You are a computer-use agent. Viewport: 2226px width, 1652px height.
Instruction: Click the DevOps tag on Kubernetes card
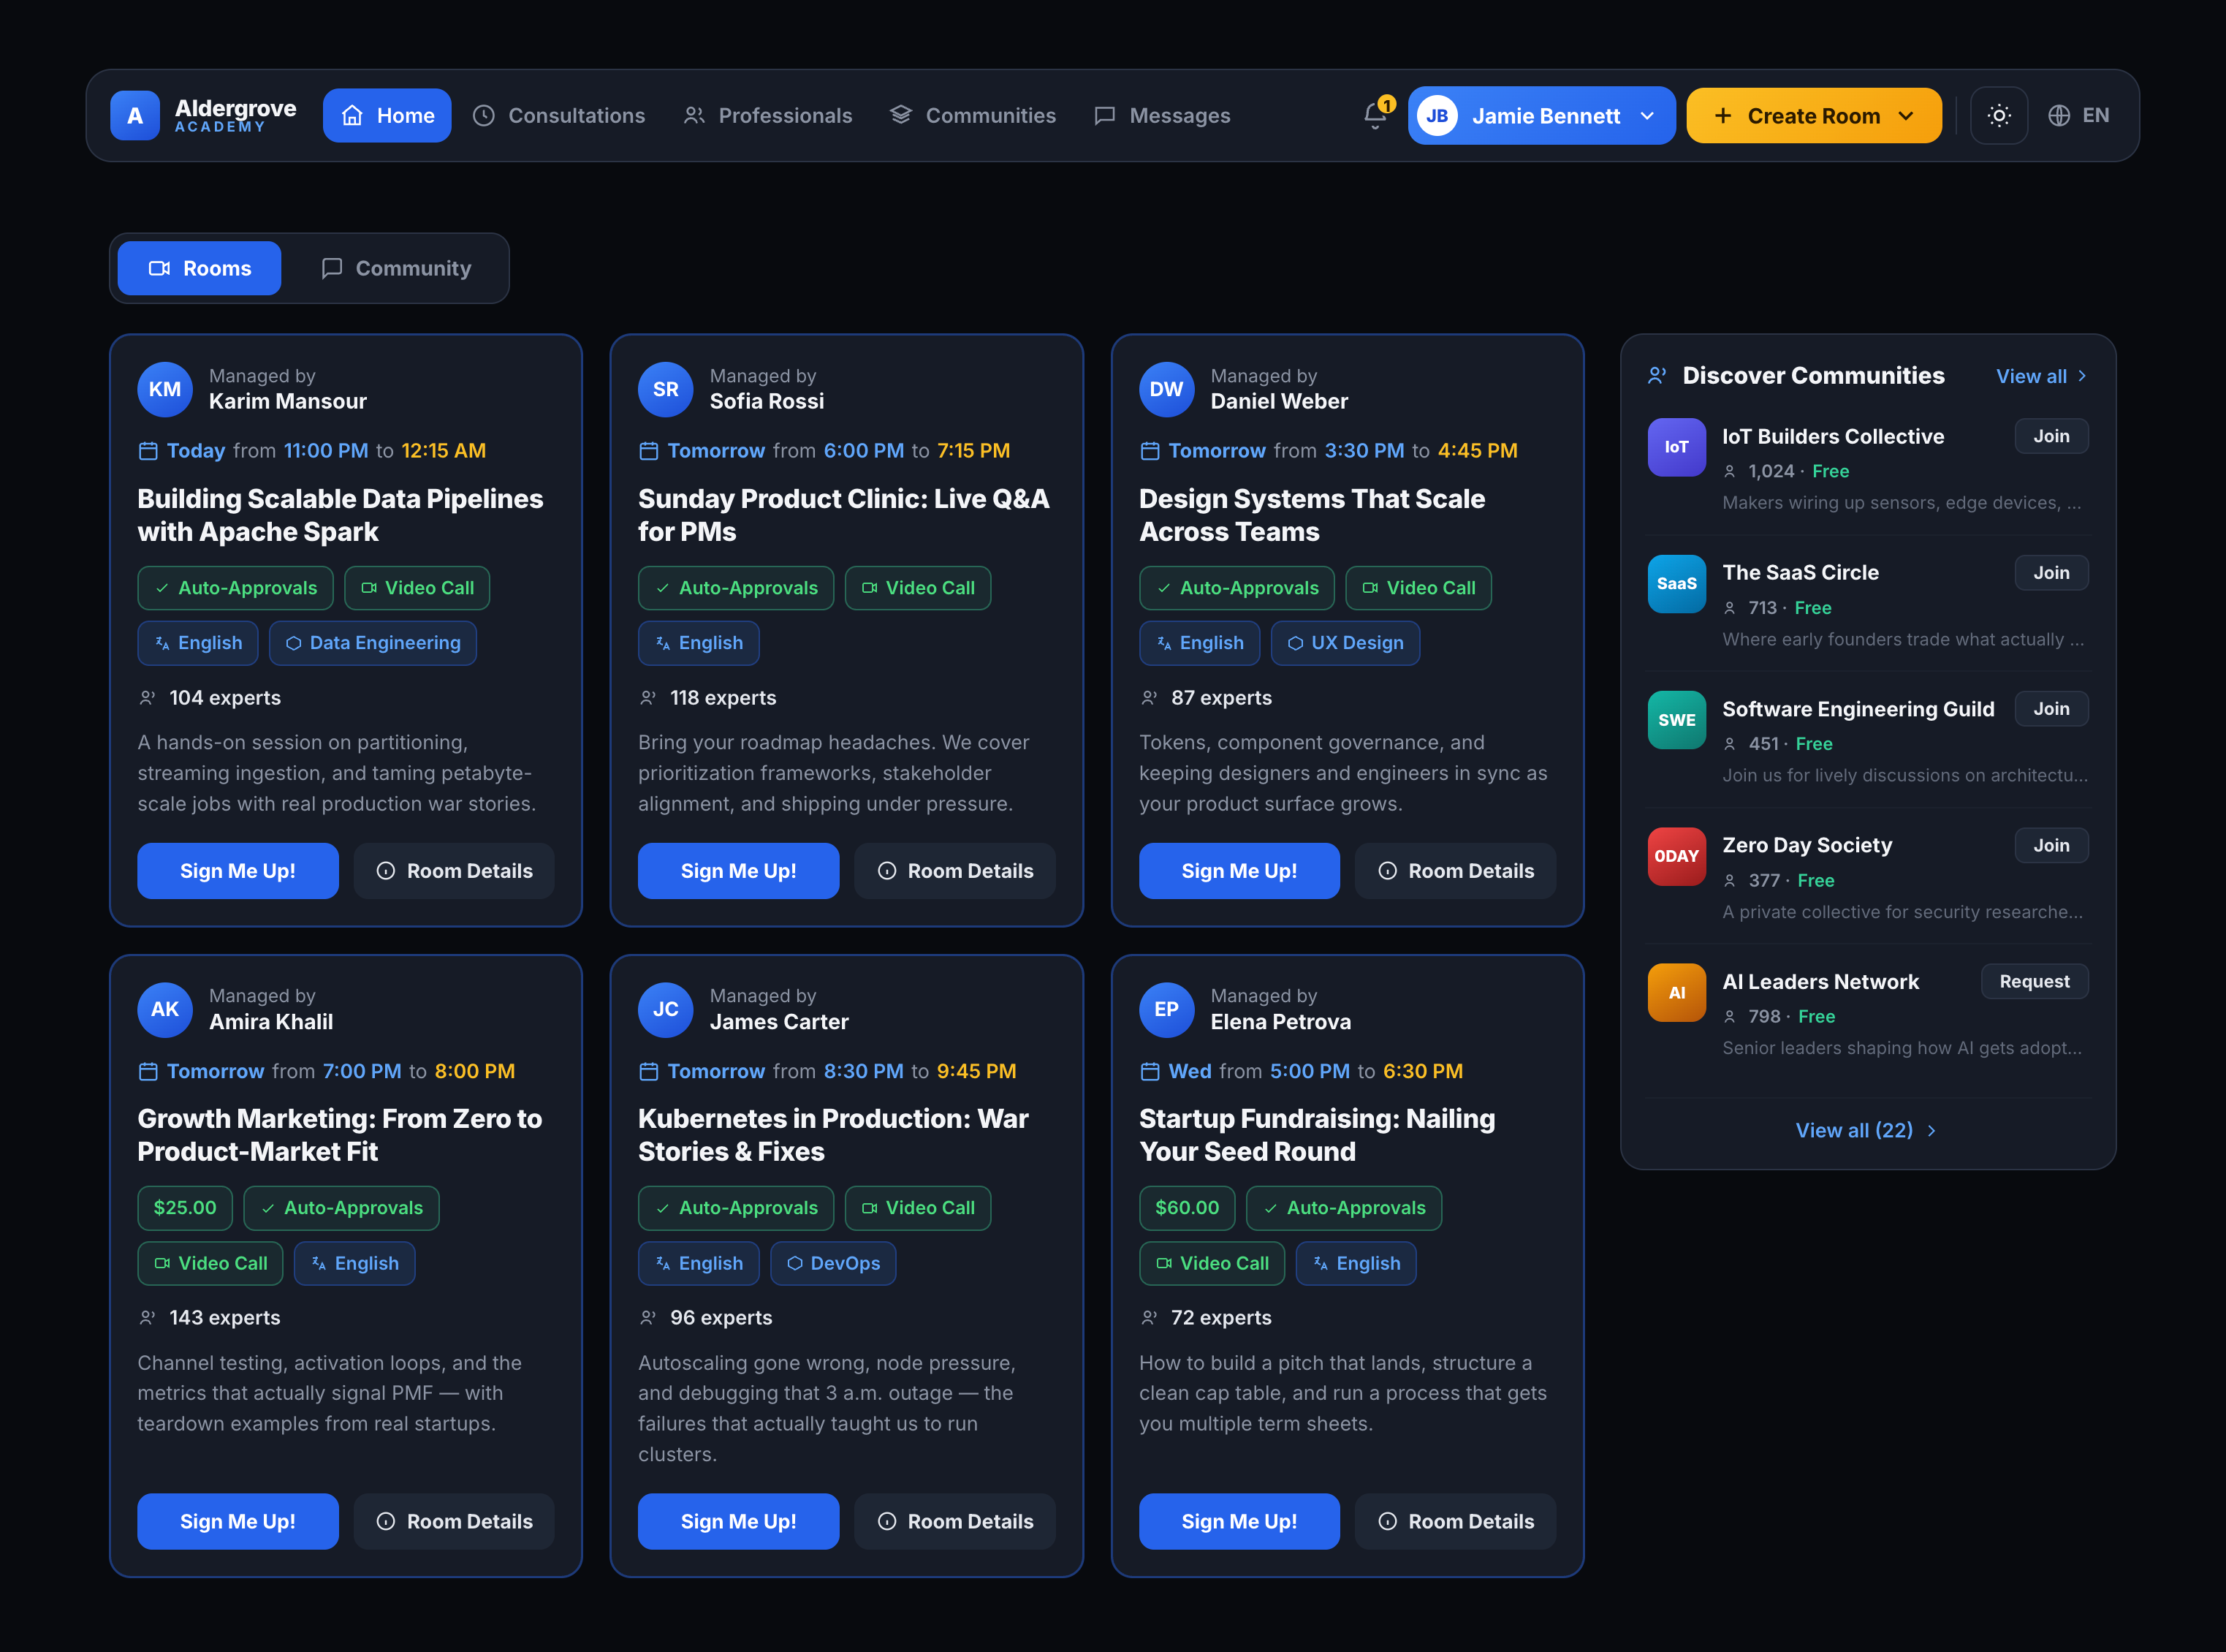pyautogui.click(x=832, y=1263)
